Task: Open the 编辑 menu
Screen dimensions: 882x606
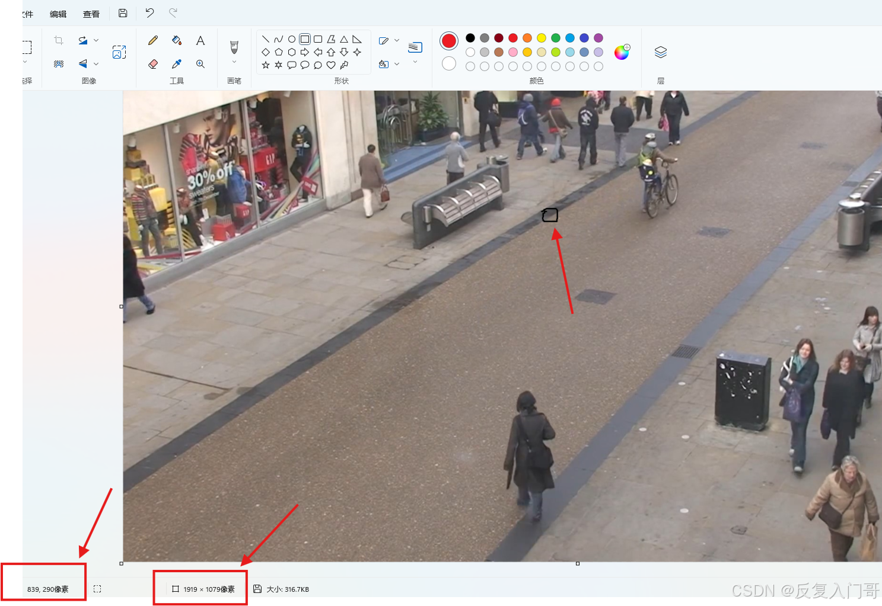Action: pyautogui.click(x=58, y=14)
